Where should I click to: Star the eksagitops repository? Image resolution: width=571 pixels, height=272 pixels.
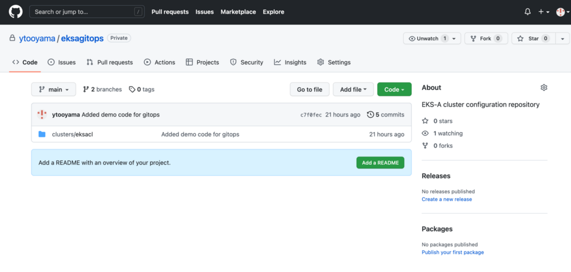tap(533, 39)
